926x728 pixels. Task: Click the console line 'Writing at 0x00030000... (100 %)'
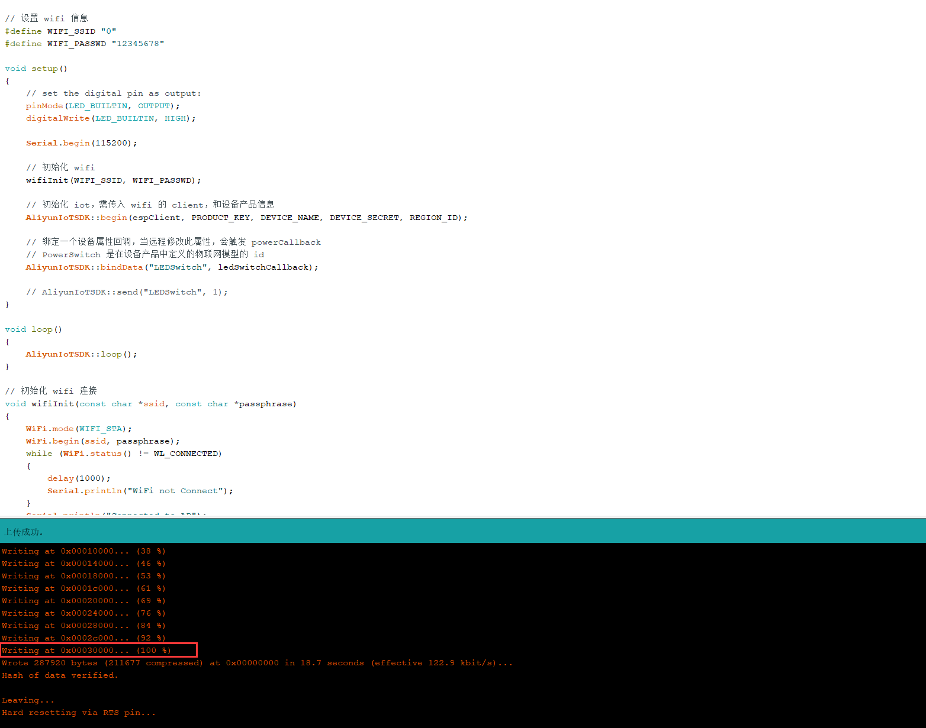tap(86, 651)
